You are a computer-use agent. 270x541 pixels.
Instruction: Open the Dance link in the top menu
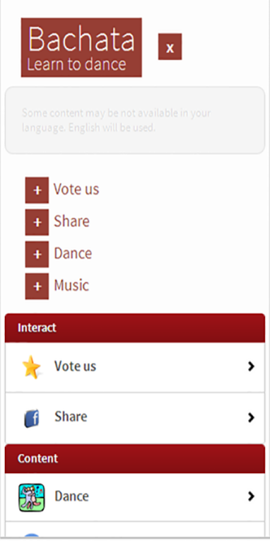pos(73,253)
